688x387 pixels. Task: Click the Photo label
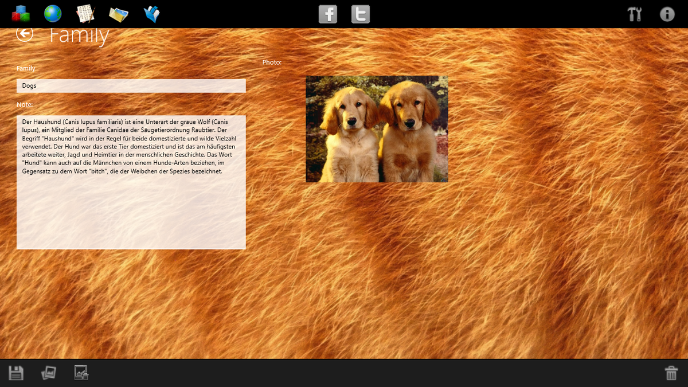272,62
